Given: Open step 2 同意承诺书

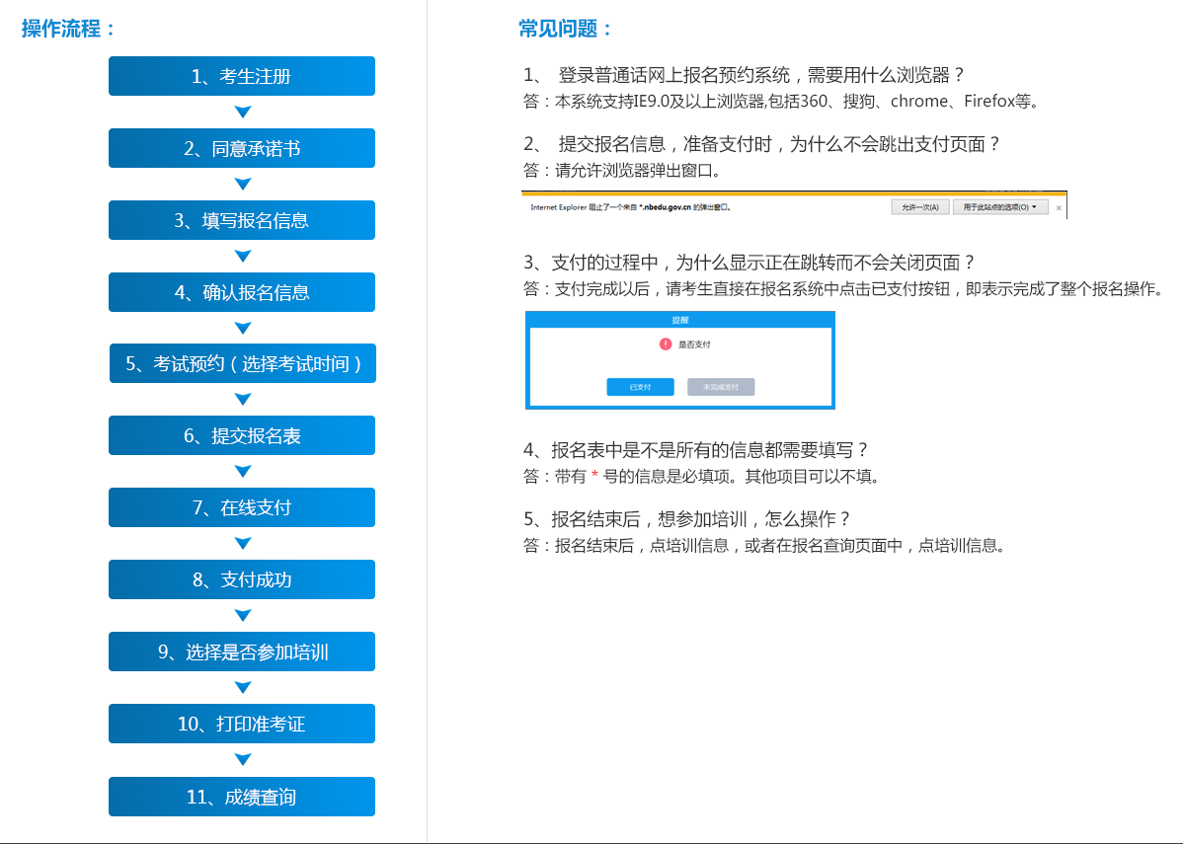Looking at the screenshot, I should pyautogui.click(x=242, y=148).
